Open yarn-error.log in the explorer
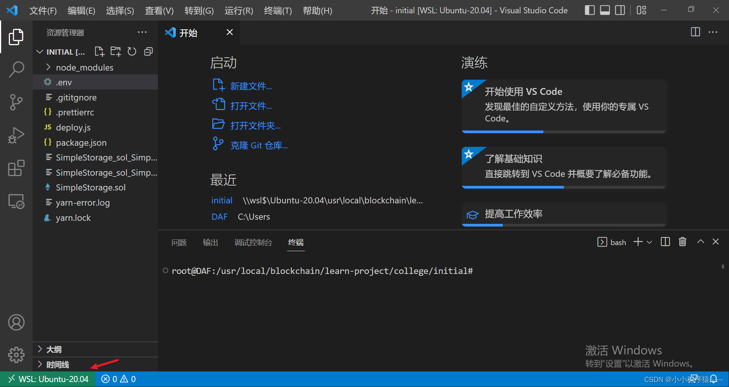The image size is (729, 387). point(95,203)
